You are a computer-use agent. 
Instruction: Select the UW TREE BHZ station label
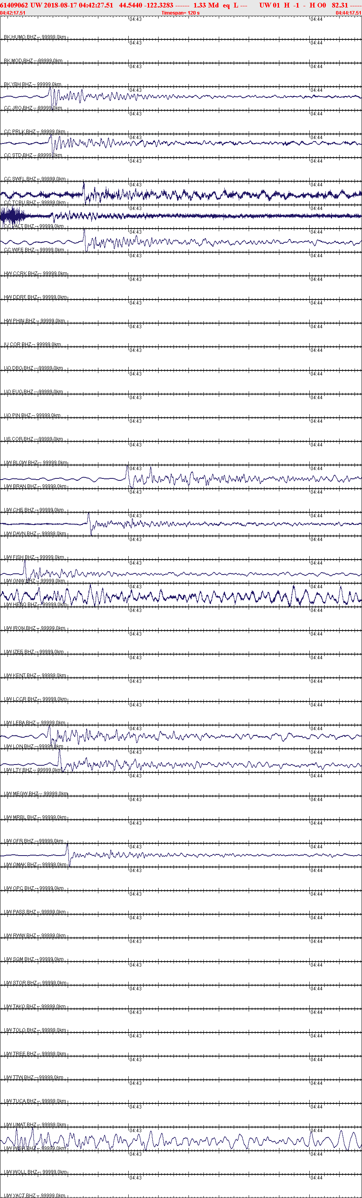pyautogui.click(x=35, y=1054)
